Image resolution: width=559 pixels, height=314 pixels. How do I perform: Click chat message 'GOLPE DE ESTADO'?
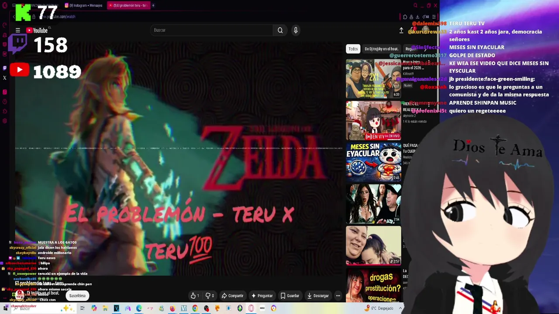472,55
